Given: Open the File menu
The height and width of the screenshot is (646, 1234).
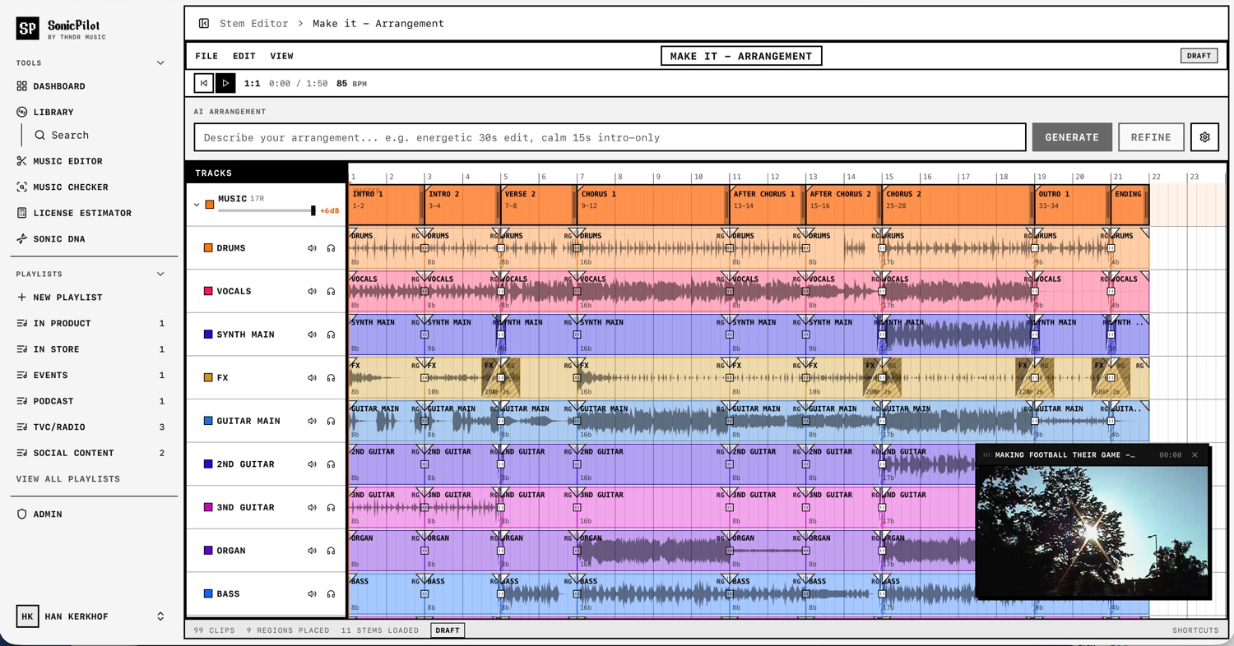Looking at the screenshot, I should (x=206, y=56).
